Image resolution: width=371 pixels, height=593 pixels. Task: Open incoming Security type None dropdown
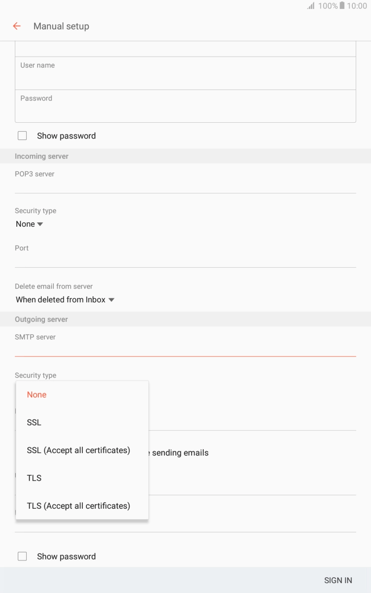click(x=30, y=224)
